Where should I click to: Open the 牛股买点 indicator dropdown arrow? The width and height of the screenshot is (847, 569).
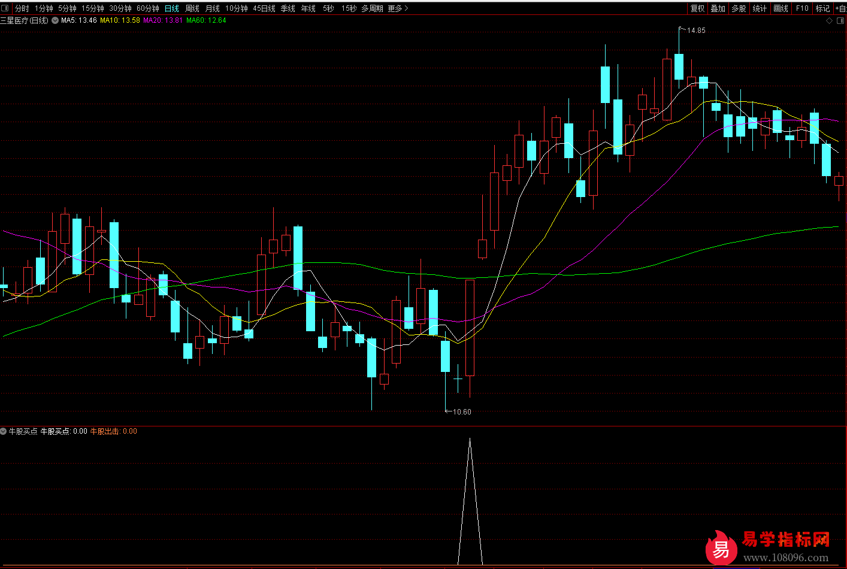coord(4,431)
